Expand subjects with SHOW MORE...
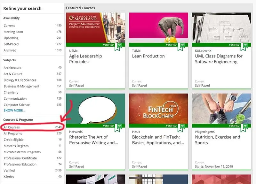This screenshot has width=256, height=184. pyautogui.click(x=14, y=111)
